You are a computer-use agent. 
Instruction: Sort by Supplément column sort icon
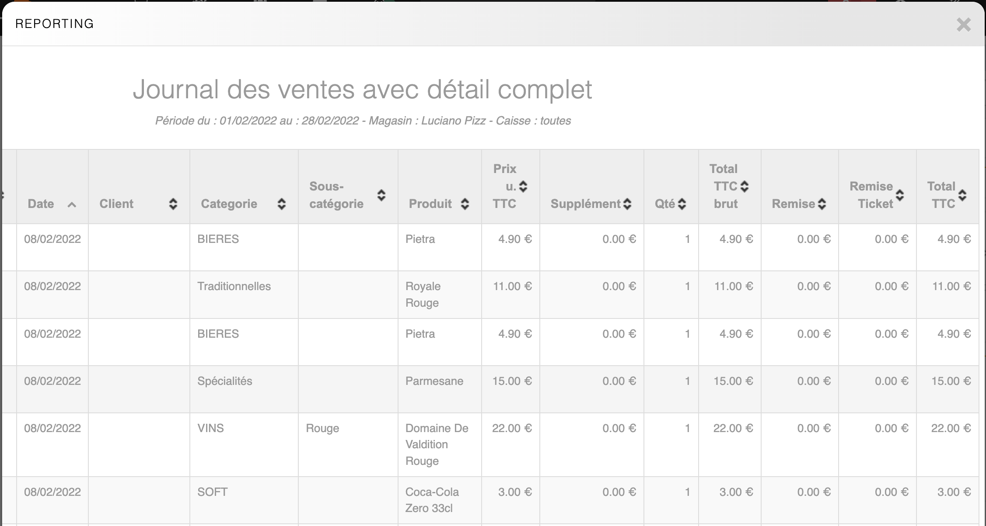[627, 204]
